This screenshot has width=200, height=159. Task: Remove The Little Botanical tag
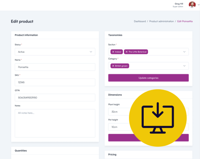pyautogui.click(x=127, y=52)
